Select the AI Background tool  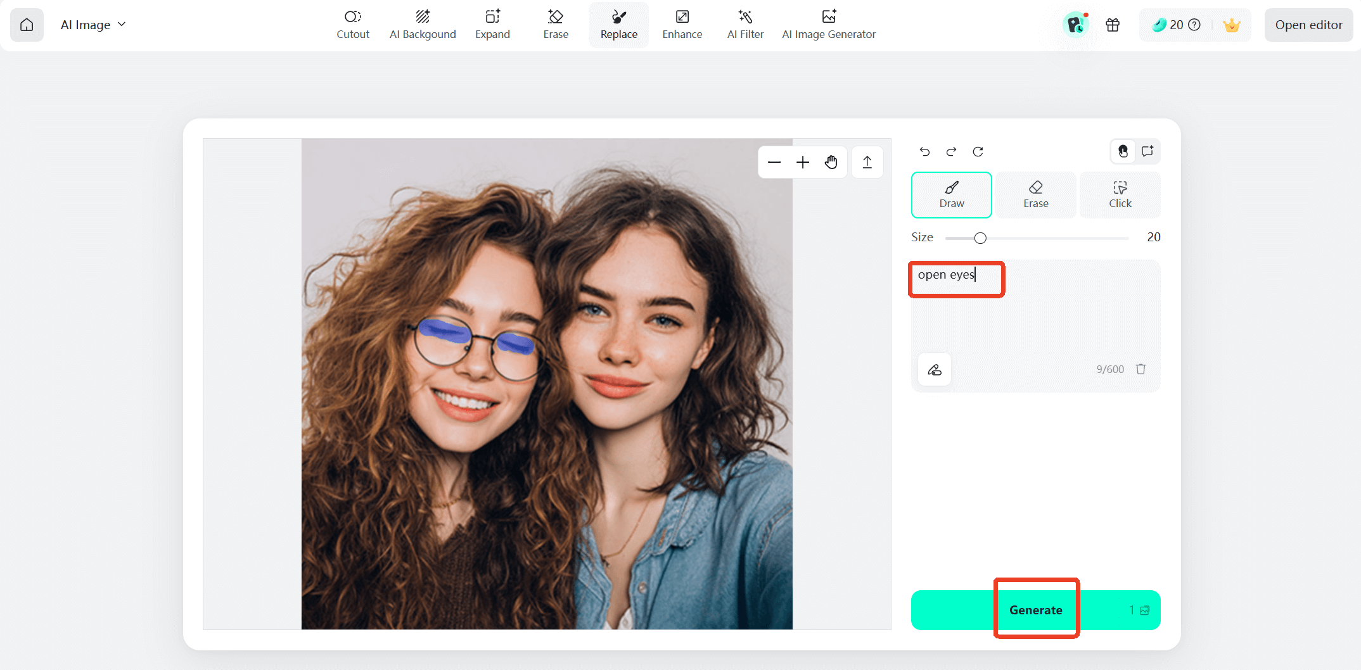click(423, 25)
